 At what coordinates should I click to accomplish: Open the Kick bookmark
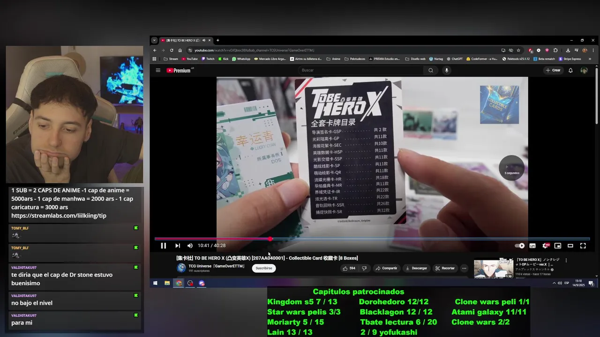pos(223,59)
